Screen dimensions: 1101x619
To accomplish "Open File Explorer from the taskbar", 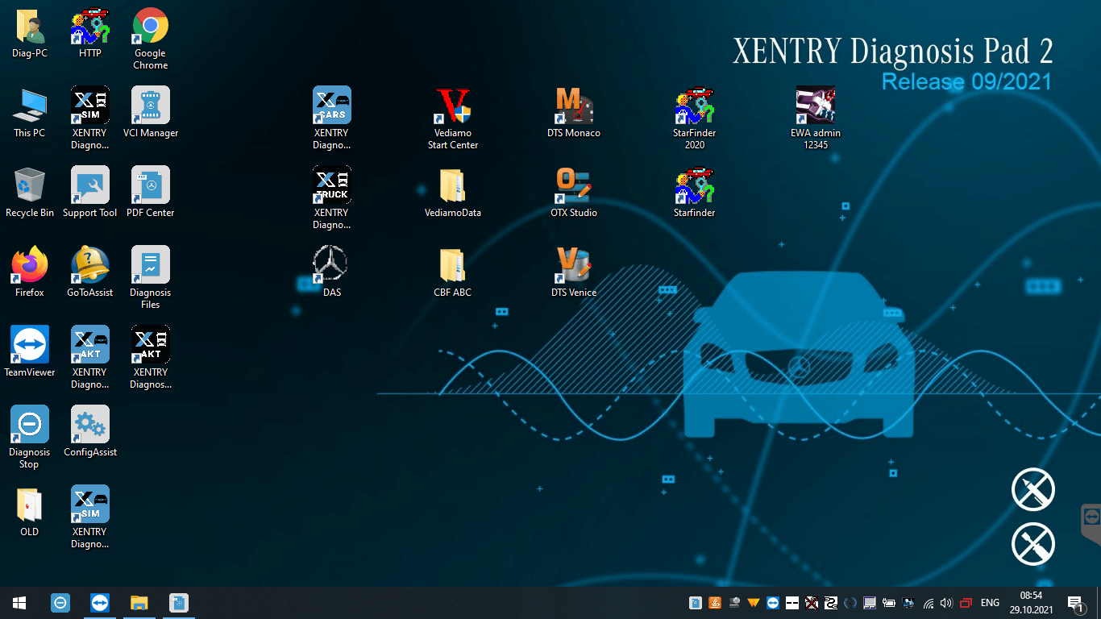I will 139,603.
